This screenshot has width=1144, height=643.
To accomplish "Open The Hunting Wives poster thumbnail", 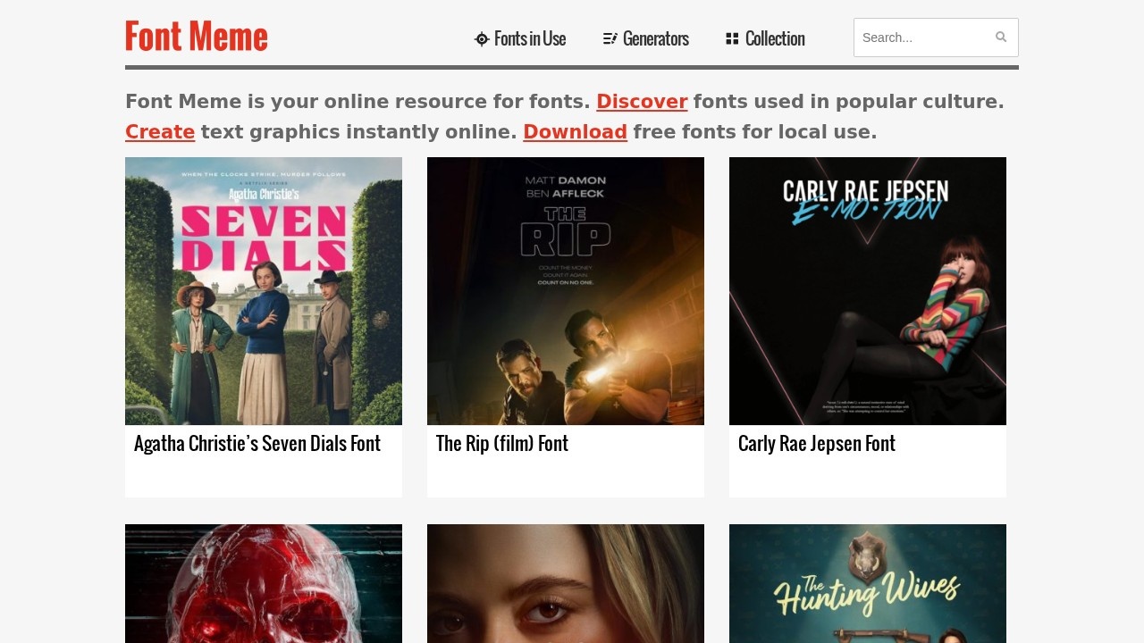I will (868, 583).
